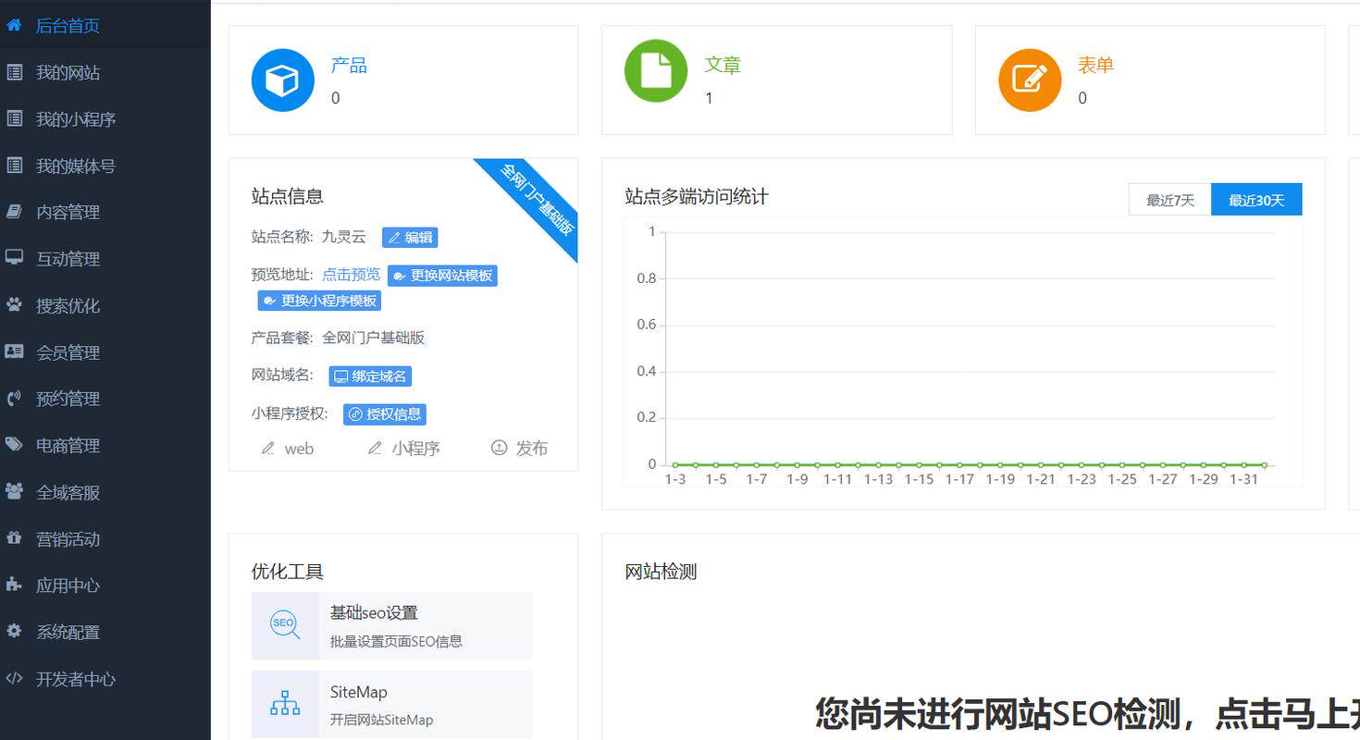1360x740 pixels.
Task: Click the monitor icon beside 互动管理
Action: (14, 258)
